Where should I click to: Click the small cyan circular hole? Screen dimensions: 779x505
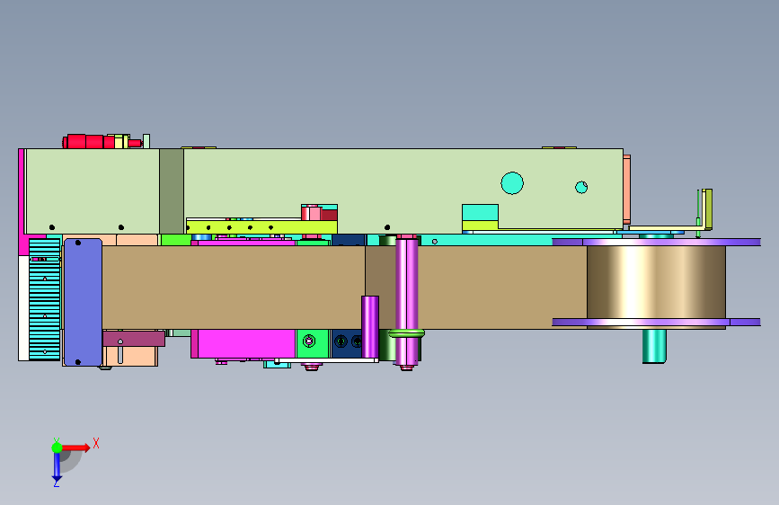(x=581, y=187)
